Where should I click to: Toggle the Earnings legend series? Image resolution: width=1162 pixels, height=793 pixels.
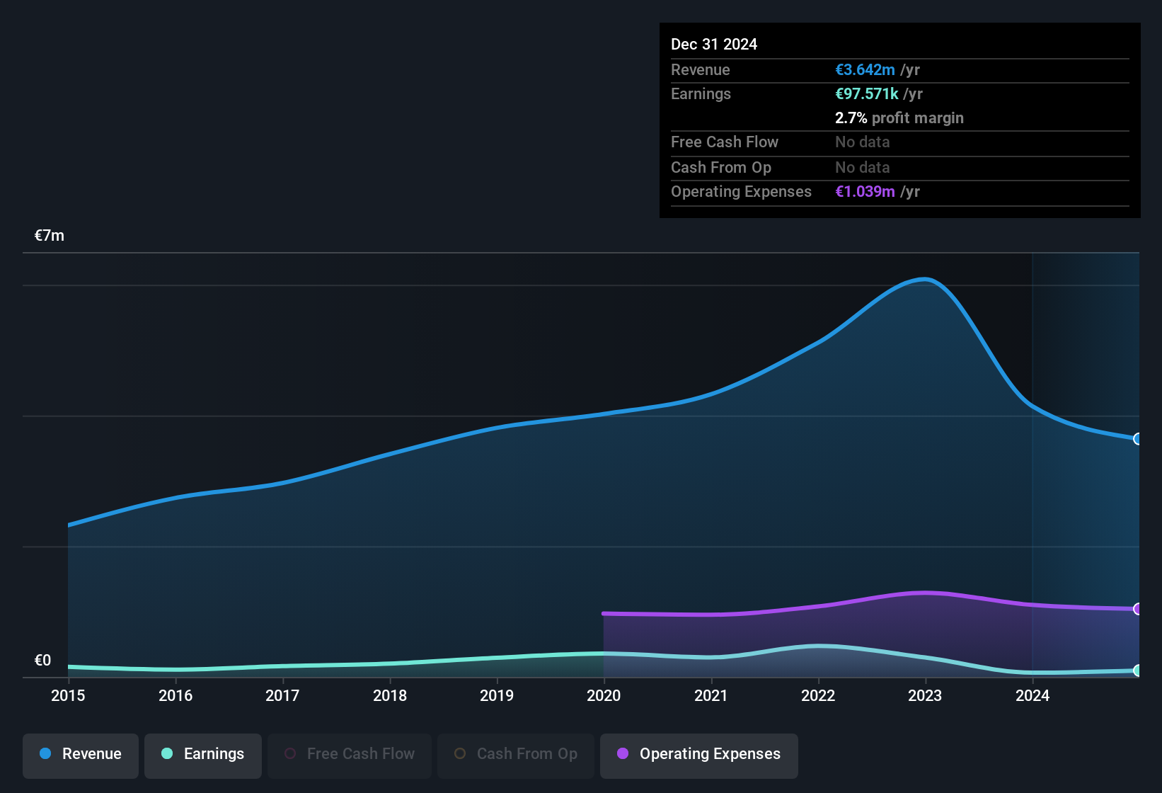tap(203, 755)
